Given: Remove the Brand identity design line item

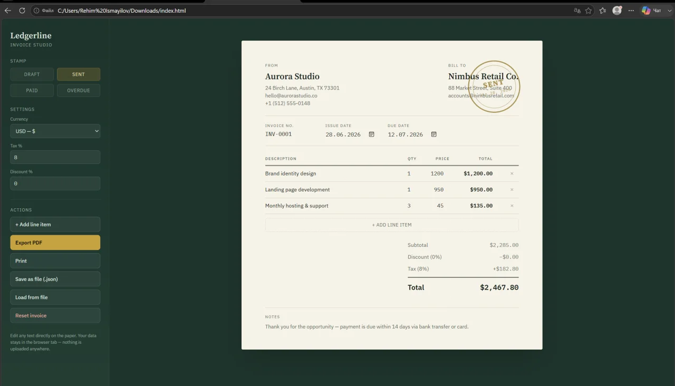Looking at the screenshot, I should pyautogui.click(x=512, y=173).
